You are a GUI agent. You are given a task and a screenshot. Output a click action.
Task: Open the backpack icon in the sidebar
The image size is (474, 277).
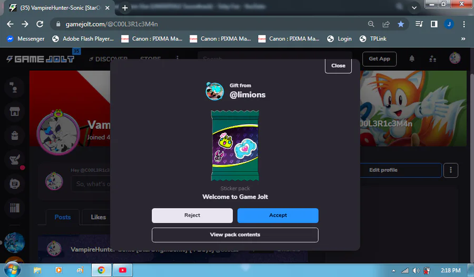click(x=14, y=136)
